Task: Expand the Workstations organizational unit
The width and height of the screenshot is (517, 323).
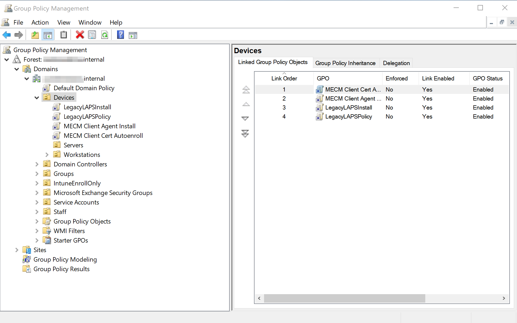Action: tap(47, 154)
